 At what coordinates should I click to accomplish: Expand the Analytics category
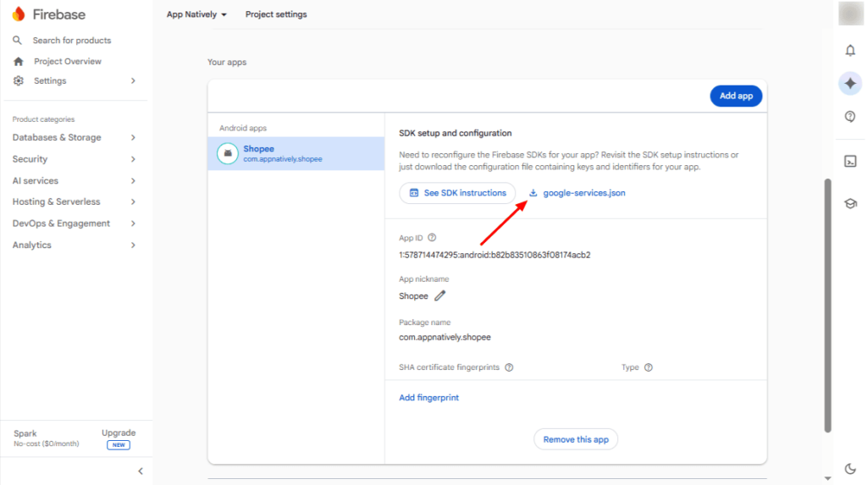click(x=74, y=245)
